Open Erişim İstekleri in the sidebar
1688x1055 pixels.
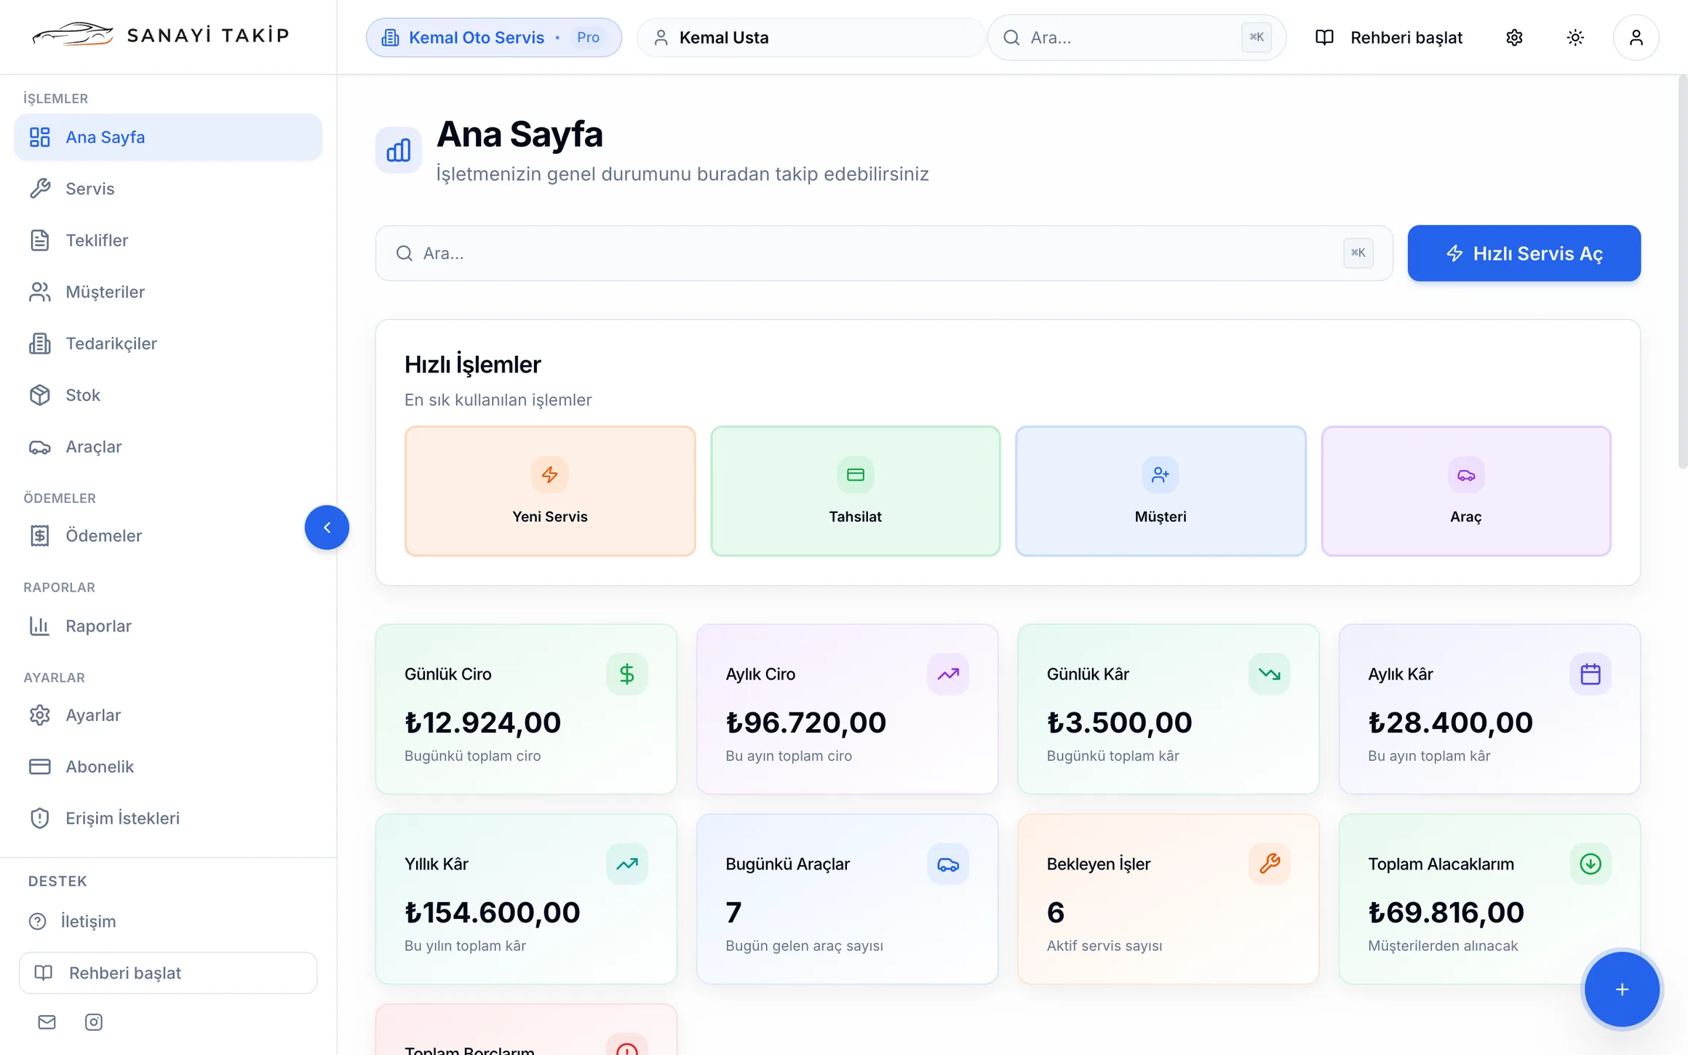[168, 819]
